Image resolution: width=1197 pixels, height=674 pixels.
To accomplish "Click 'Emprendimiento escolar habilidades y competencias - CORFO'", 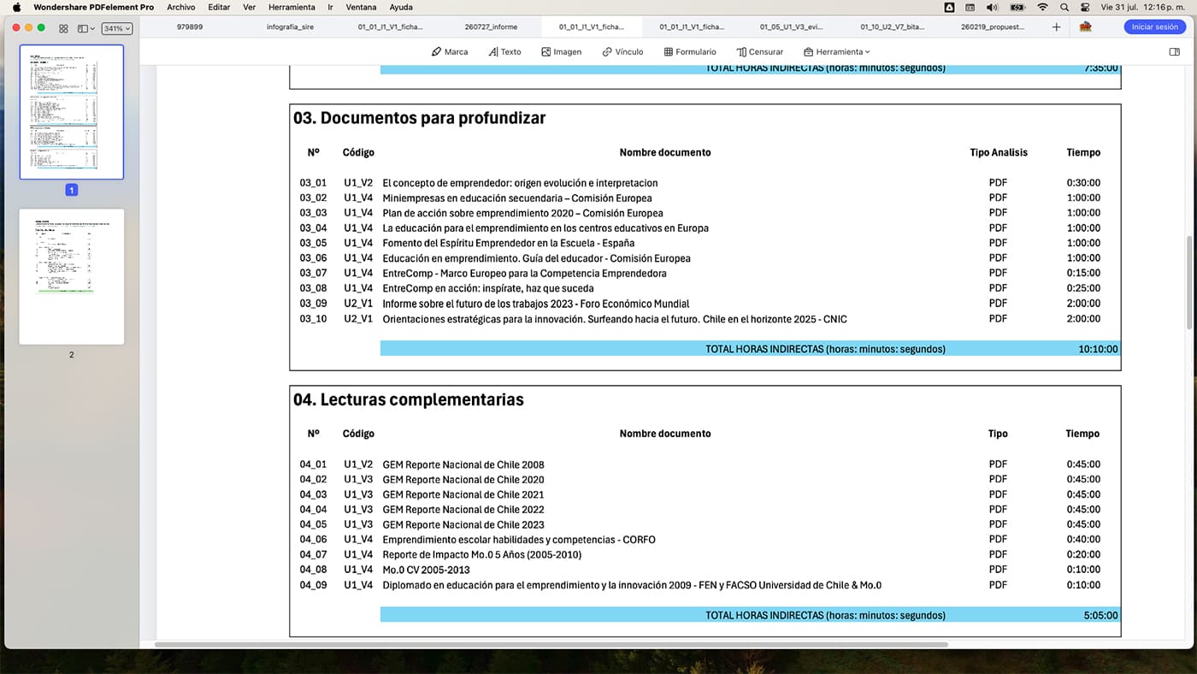I will pyautogui.click(x=519, y=540).
